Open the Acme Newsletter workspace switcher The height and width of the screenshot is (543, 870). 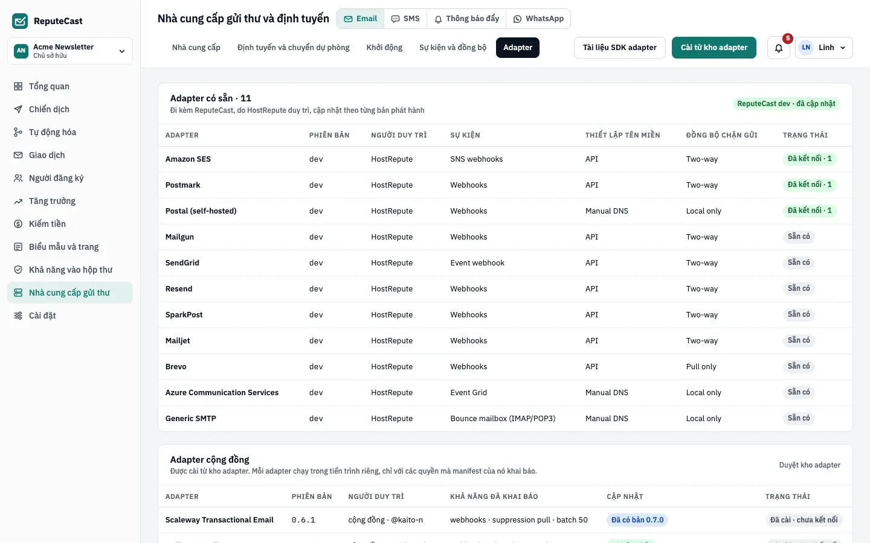tap(70, 51)
